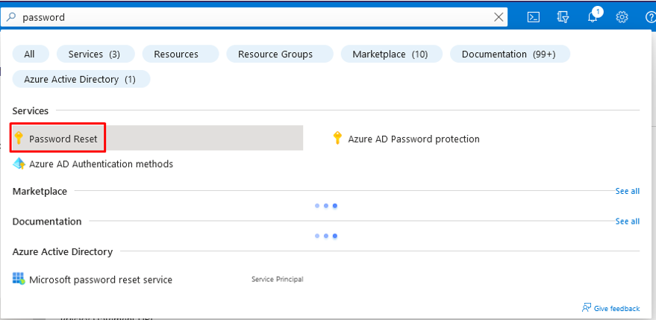Filter results by Services (3)
This screenshot has width=656, height=320.
tap(95, 54)
